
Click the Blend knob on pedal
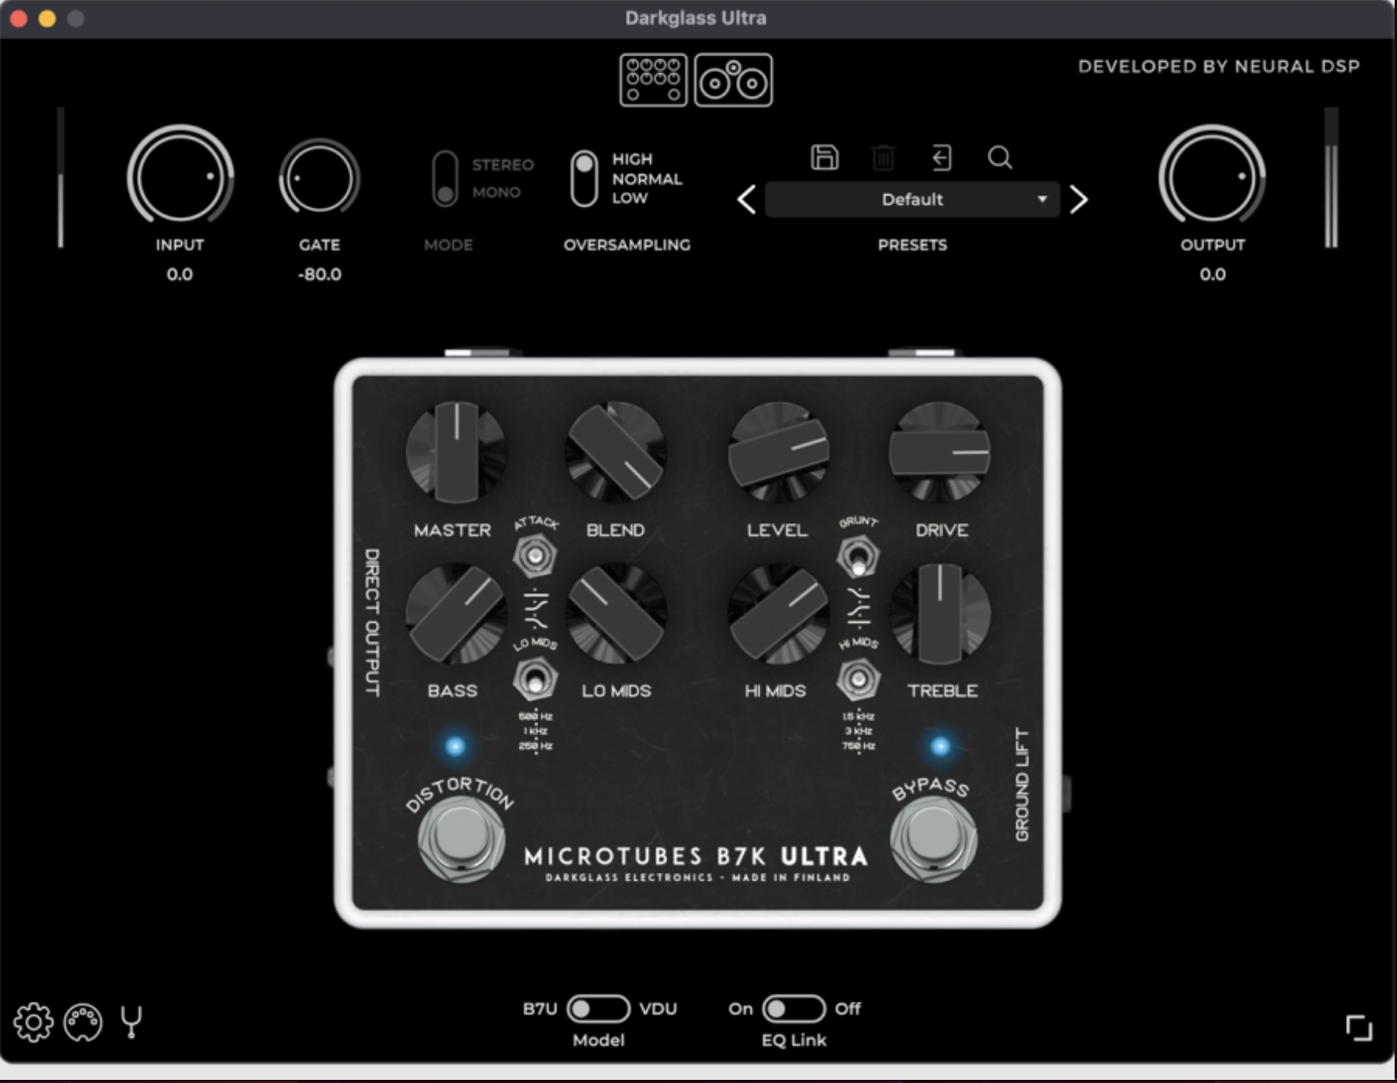pos(616,452)
